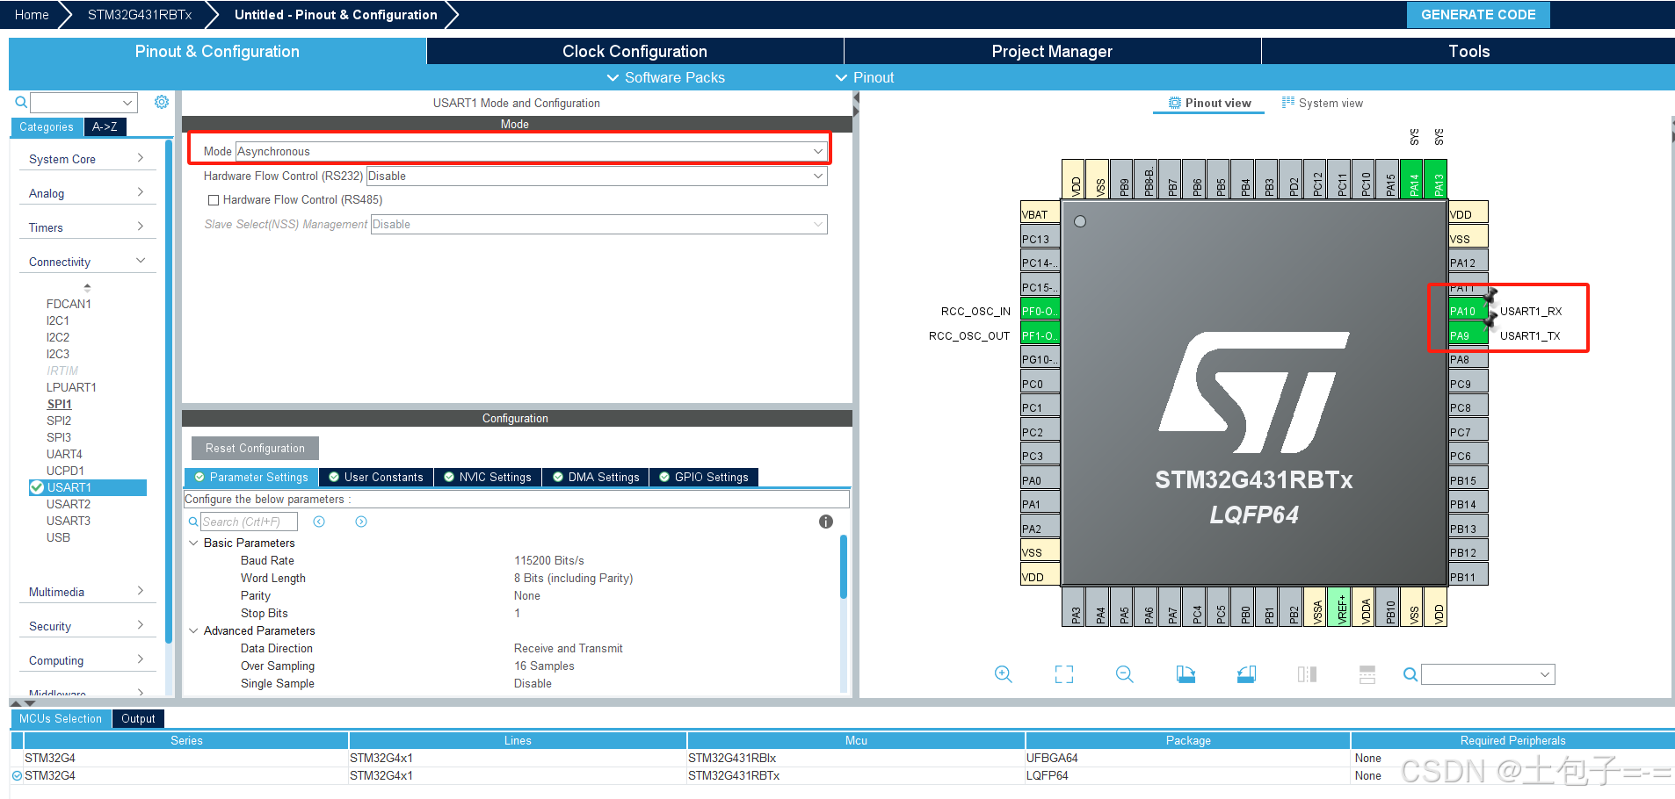The height and width of the screenshot is (799, 1675).
Task: Expand the Security category
Action: pos(87,626)
